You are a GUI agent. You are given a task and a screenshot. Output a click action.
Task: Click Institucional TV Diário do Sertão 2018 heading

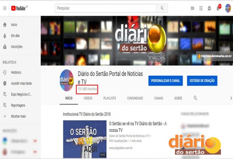pos(87,114)
